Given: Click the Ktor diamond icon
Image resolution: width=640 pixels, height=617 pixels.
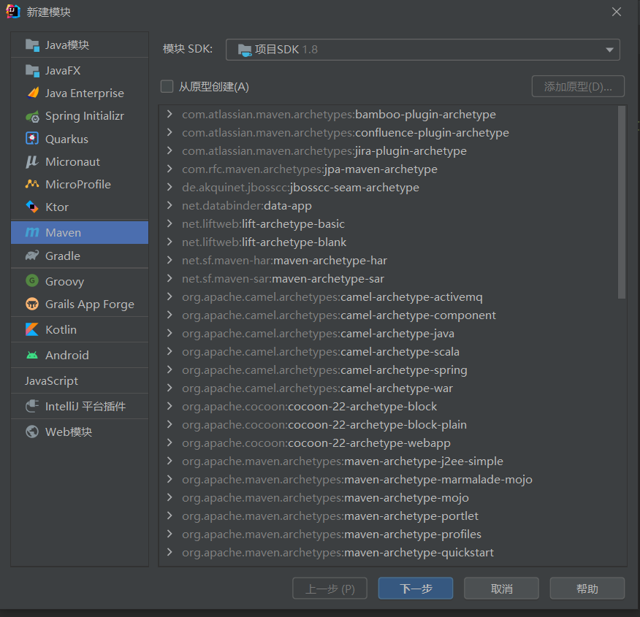Looking at the screenshot, I should point(32,207).
